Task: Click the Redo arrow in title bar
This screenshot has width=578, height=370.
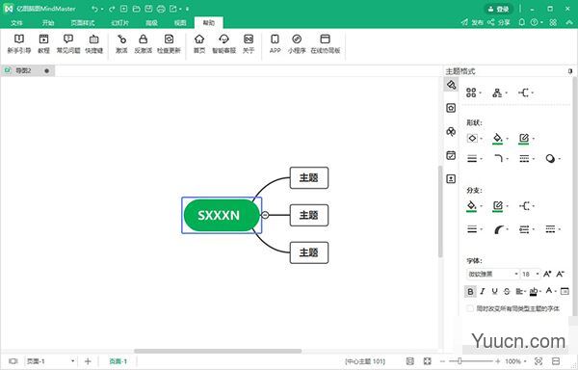Action: click(x=112, y=9)
